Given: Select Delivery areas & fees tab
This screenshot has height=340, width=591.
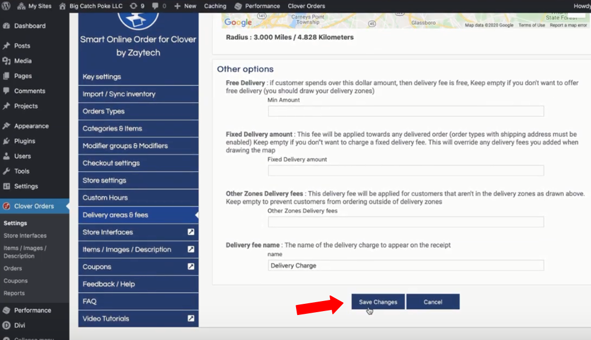Looking at the screenshot, I should (138, 215).
